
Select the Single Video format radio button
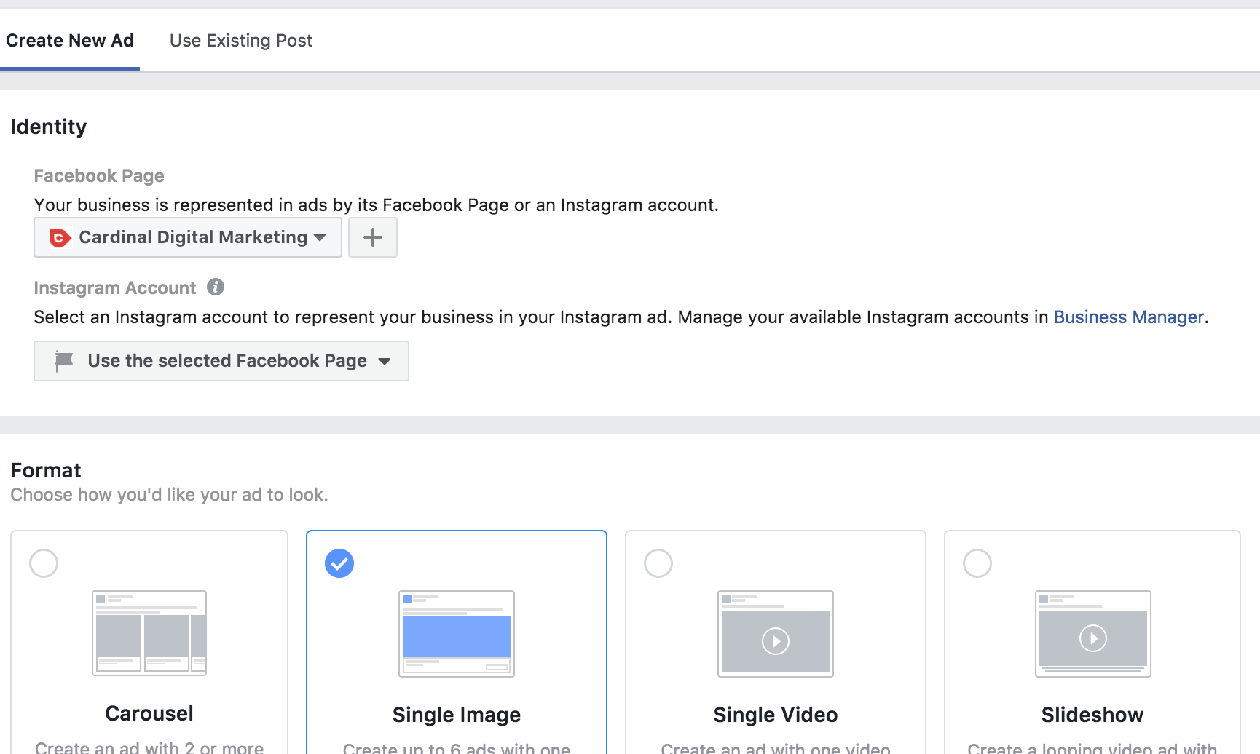coord(658,563)
